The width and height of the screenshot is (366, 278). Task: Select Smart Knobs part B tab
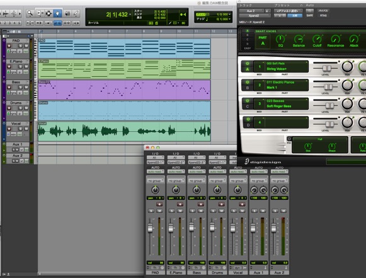[x=248, y=35]
